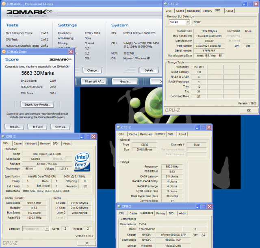Click CPU-Z SPD window title icon
Image resolution: width=260 pixels, height=248 pixels.
click(x=165, y=4)
